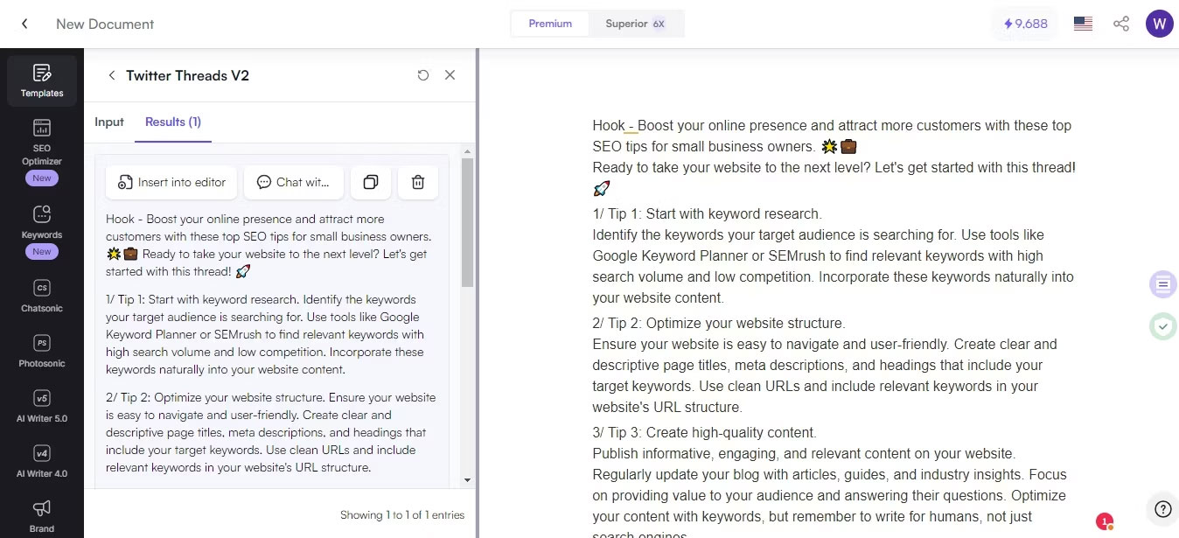Viewport: 1179px width, 538px height.
Task: Delete the generated result with trash icon
Action: pos(418,182)
